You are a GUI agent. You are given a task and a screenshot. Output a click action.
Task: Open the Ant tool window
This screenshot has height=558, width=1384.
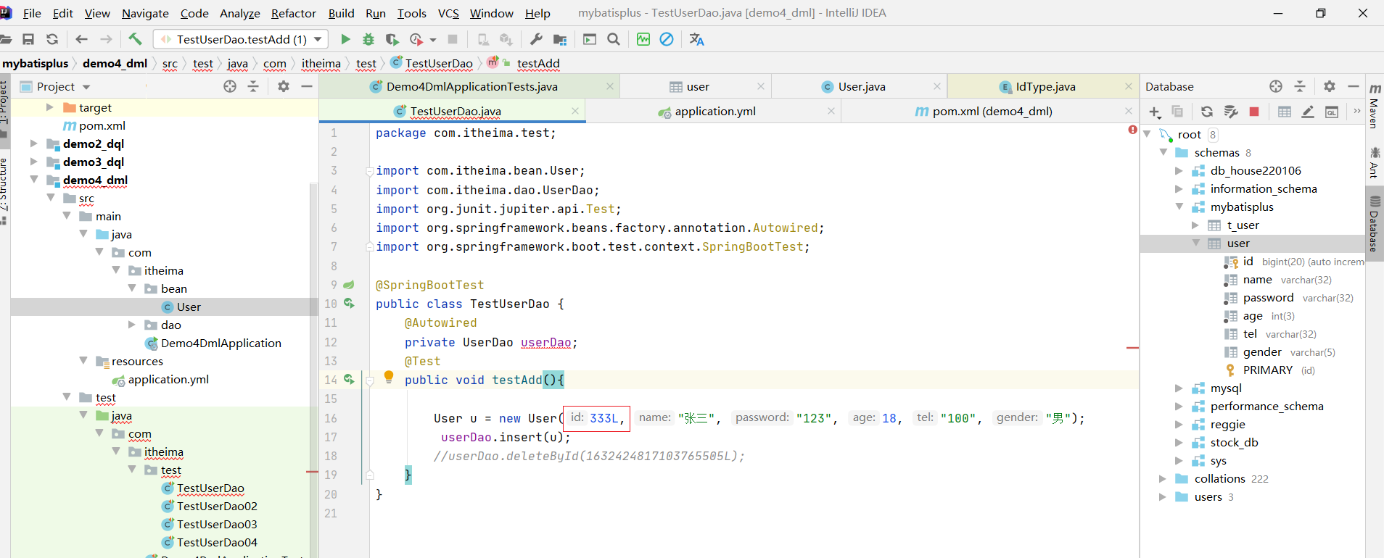[x=1375, y=162]
